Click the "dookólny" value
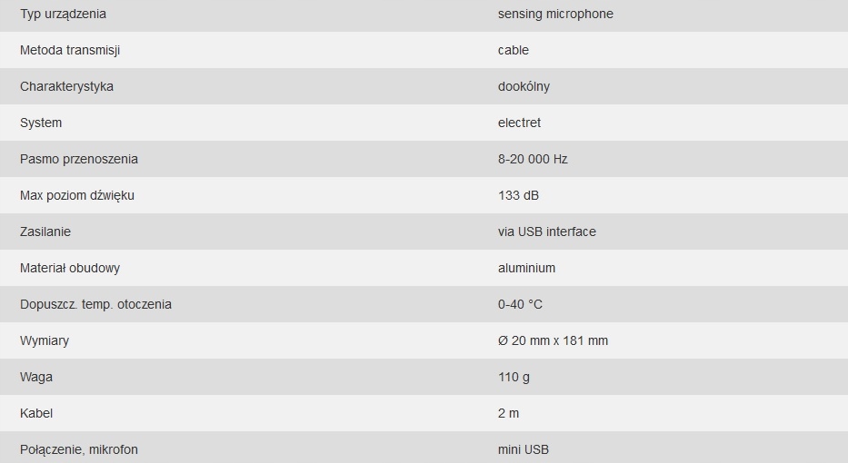The width and height of the screenshot is (848, 463). tap(524, 86)
